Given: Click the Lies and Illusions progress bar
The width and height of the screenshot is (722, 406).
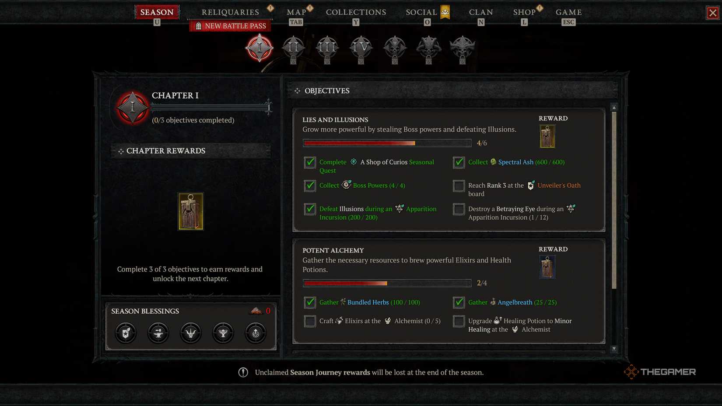Looking at the screenshot, I should pyautogui.click(x=387, y=143).
